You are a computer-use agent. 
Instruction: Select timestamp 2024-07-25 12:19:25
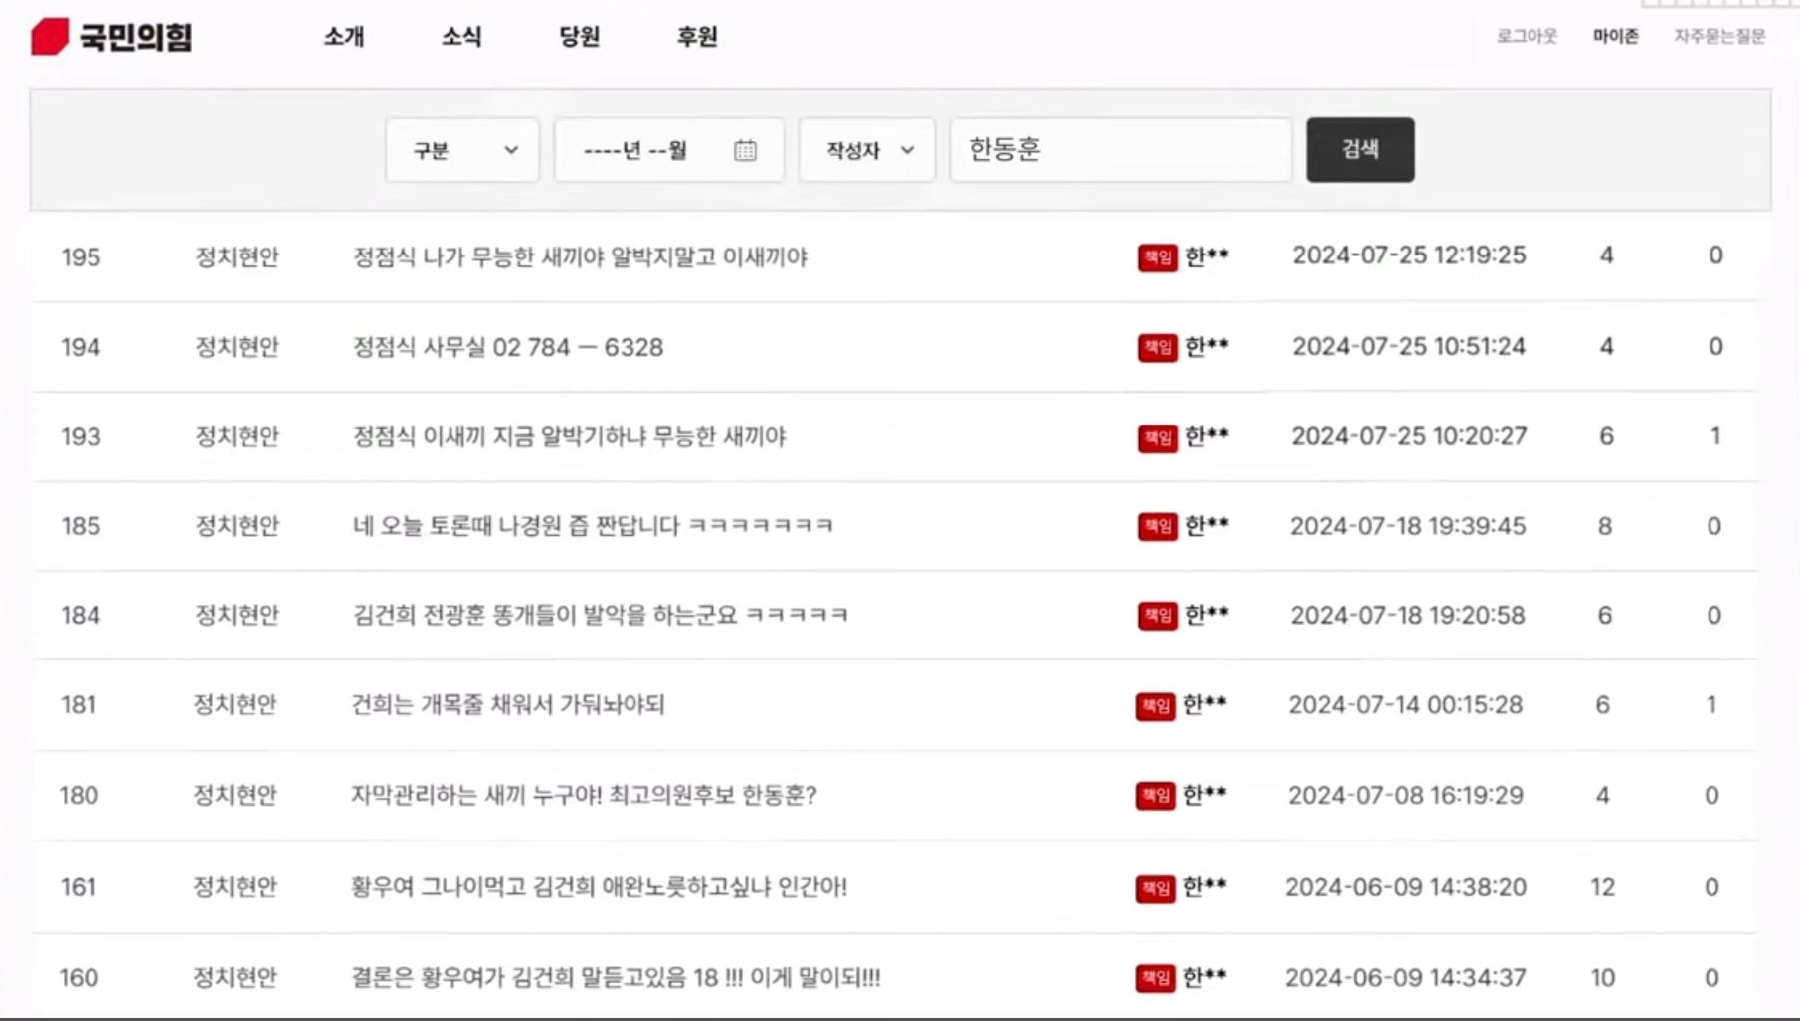[x=1409, y=255]
